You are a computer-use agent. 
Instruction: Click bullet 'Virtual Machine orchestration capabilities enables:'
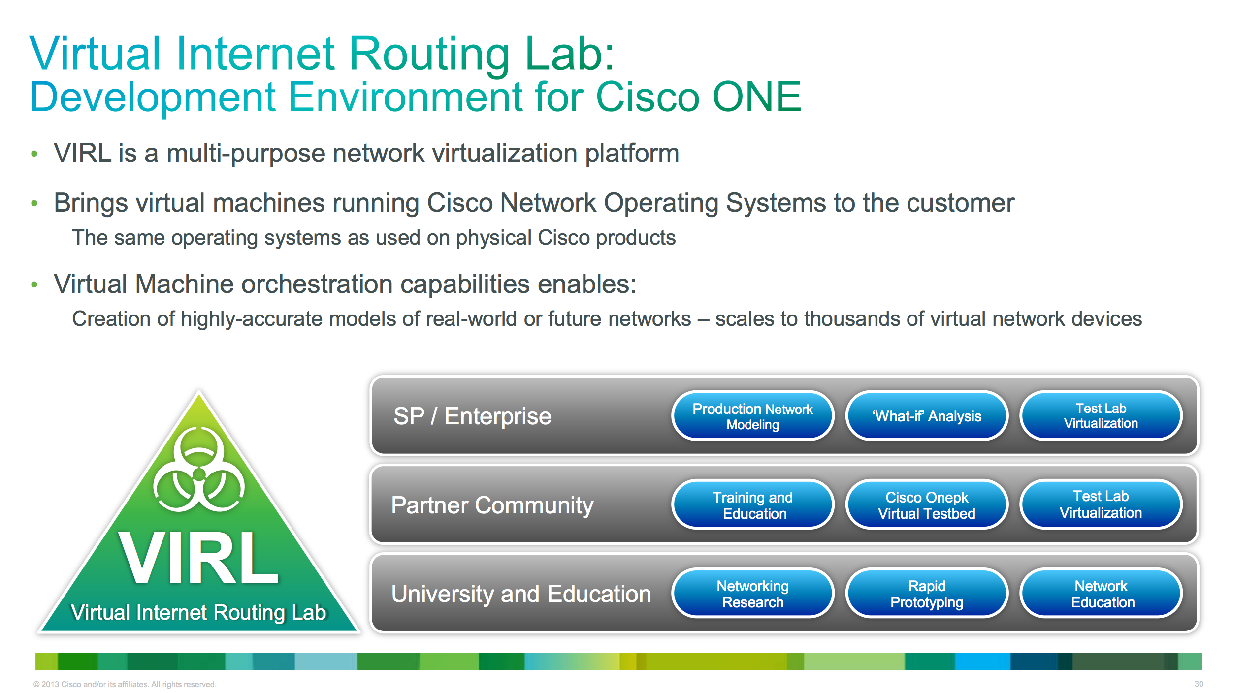click(345, 284)
